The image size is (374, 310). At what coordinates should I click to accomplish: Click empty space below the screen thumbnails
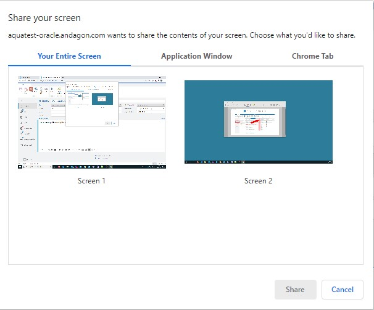[x=185, y=228]
